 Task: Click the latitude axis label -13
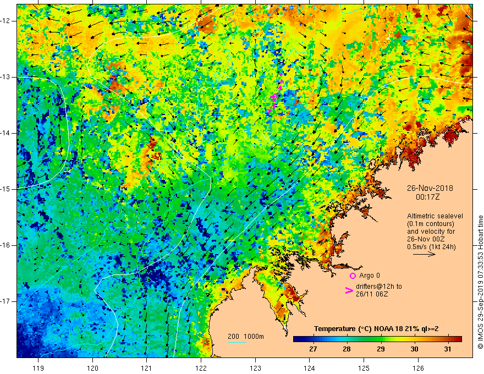click(5, 77)
